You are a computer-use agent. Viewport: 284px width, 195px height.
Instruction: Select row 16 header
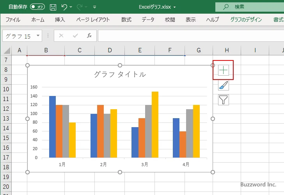pyautogui.click(x=6, y=148)
